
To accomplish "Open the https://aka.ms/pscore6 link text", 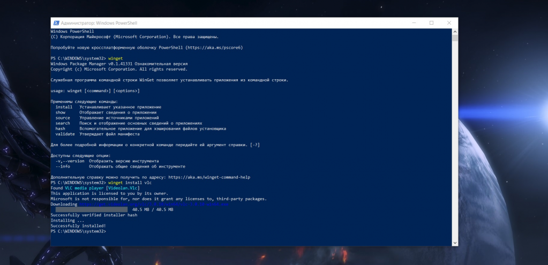I will tap(214, 48).
